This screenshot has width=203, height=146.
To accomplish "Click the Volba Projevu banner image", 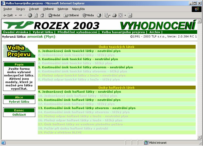I will click(x=19, y=51).
